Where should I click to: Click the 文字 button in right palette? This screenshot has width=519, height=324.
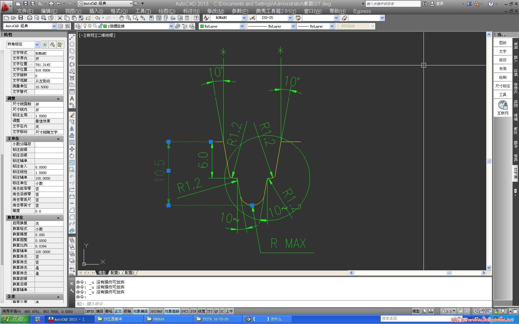(x=503, y=51)
